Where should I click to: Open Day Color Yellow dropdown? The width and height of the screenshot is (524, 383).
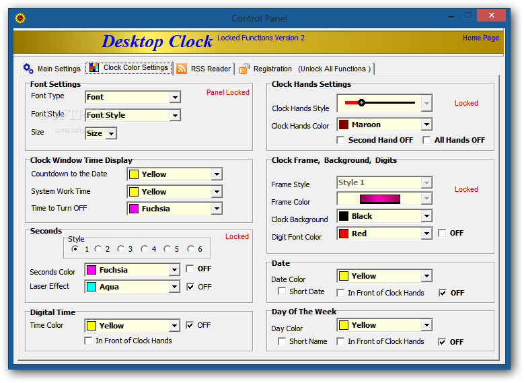click(426, 325)
